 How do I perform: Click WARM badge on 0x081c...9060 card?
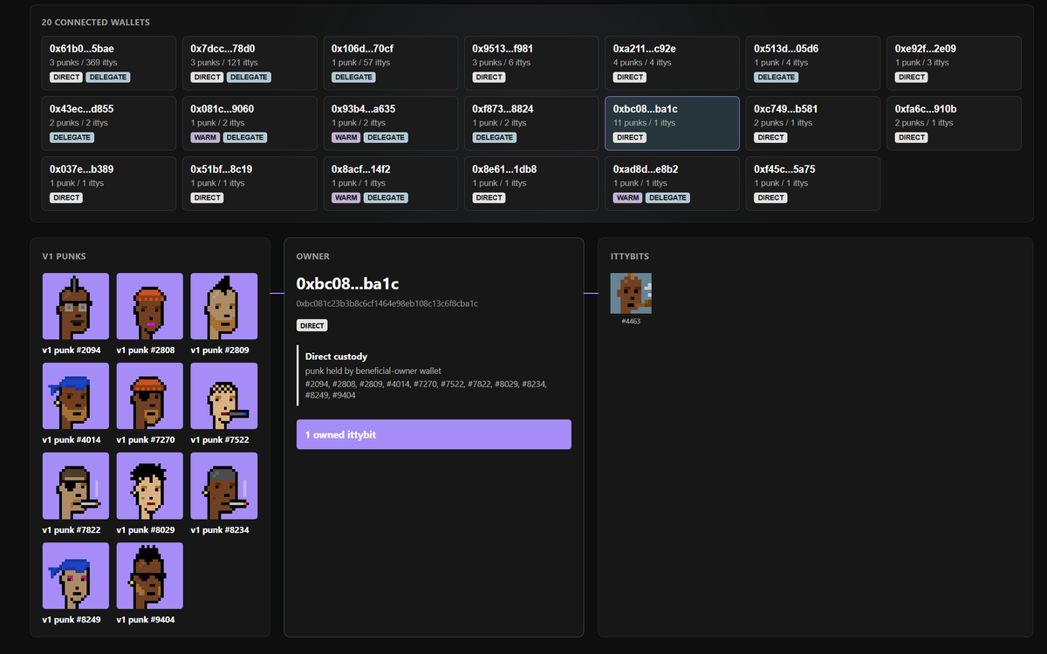click(205, 137)
